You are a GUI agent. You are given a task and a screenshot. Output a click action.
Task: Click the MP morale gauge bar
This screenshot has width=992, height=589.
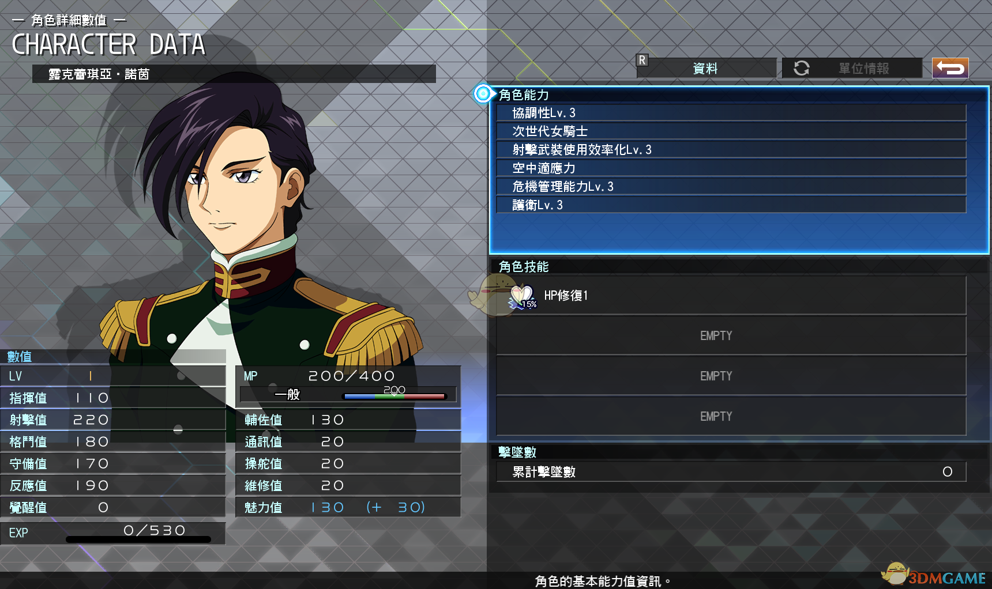(x=394, y=396)
